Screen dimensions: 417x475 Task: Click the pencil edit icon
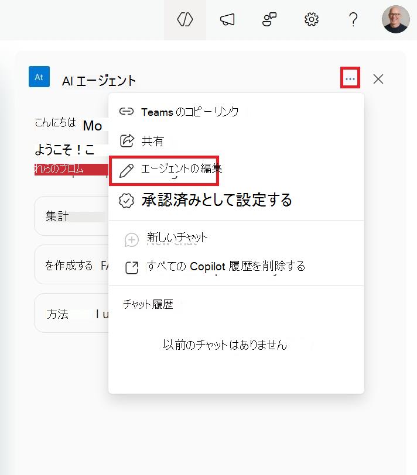click(x=126, y=171)
